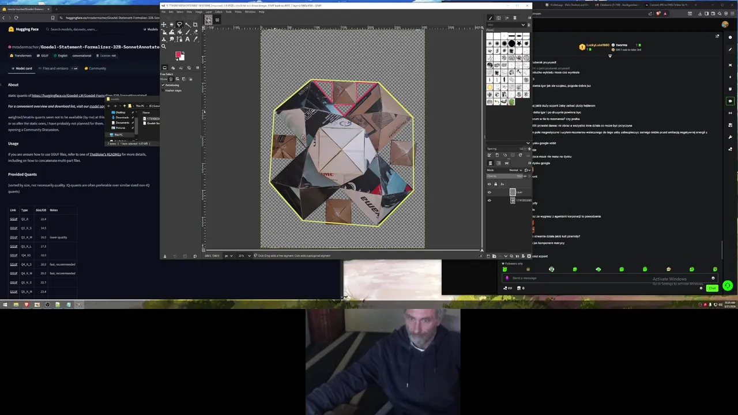Open TheBloke's READMEs link

pos(105,154)
